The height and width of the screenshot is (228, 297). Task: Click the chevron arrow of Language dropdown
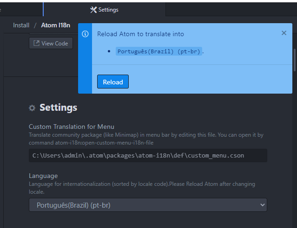262,205
